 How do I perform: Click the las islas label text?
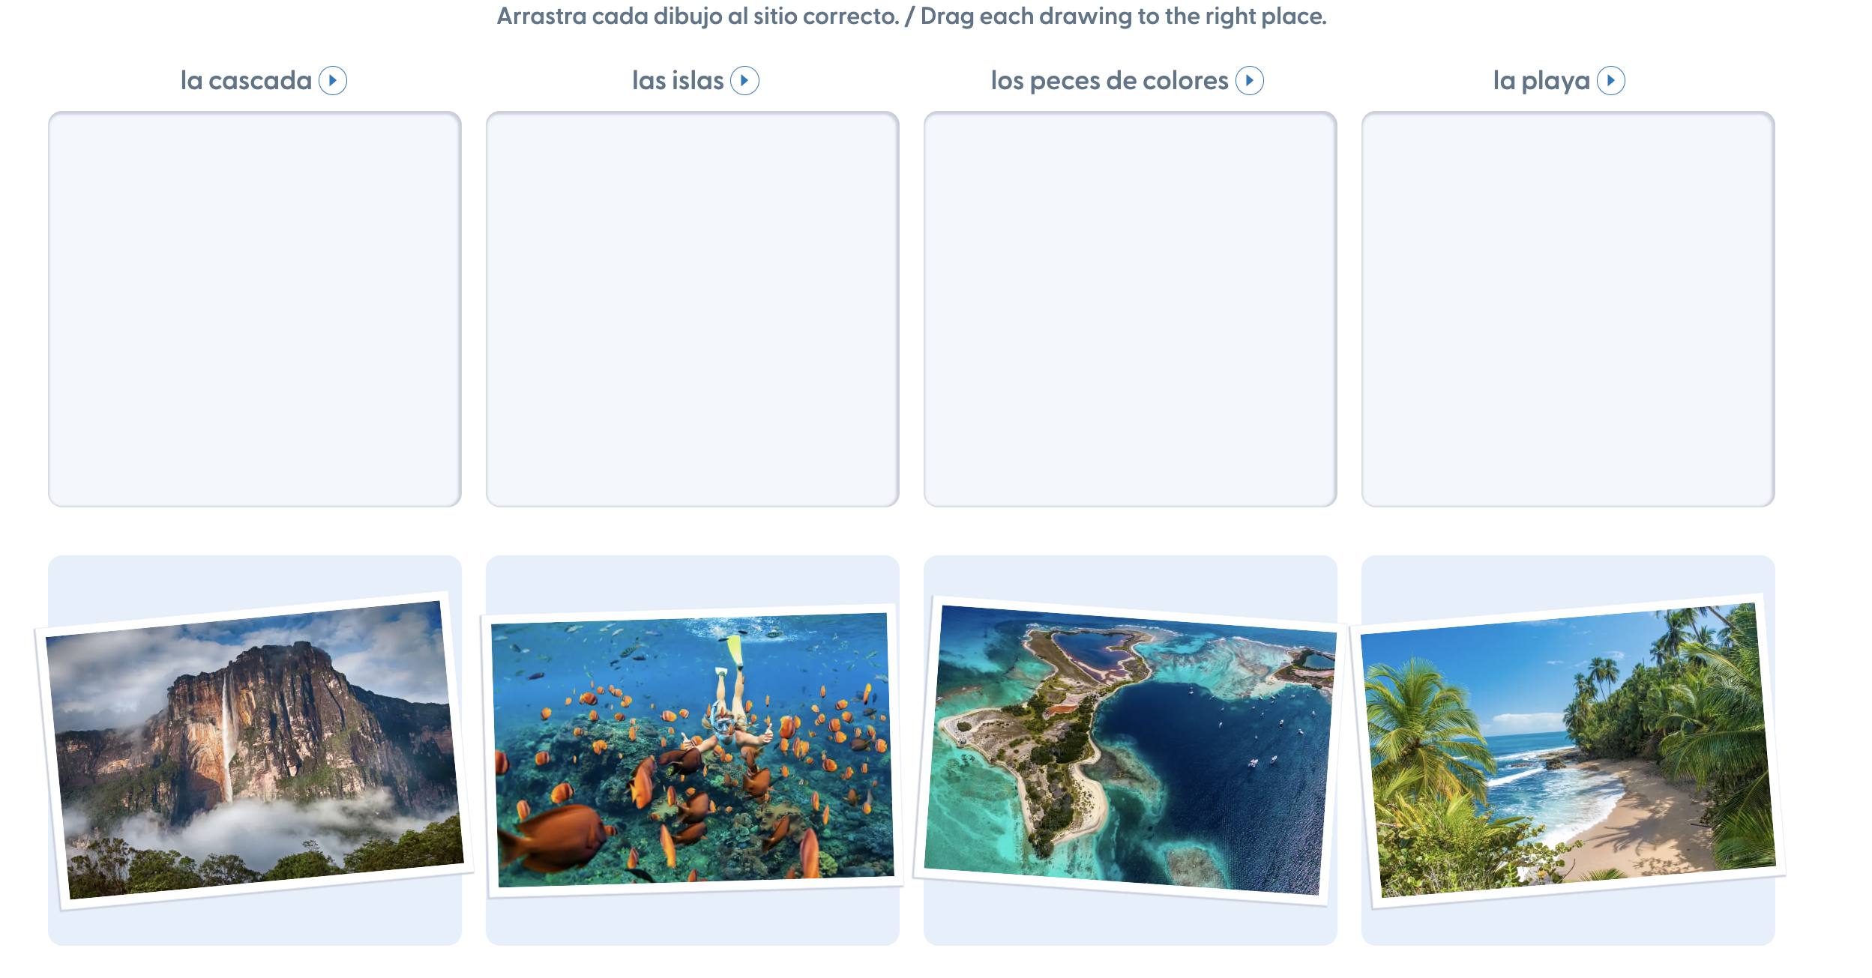[x=678, y=81]
